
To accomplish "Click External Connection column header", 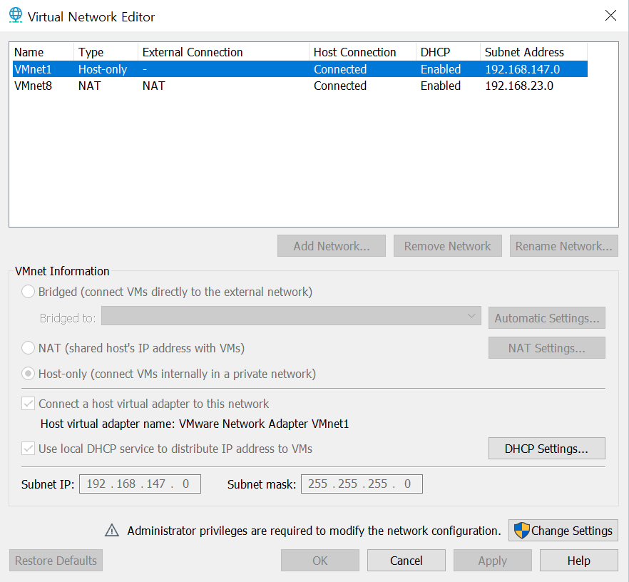I will [x=223, y=52].
